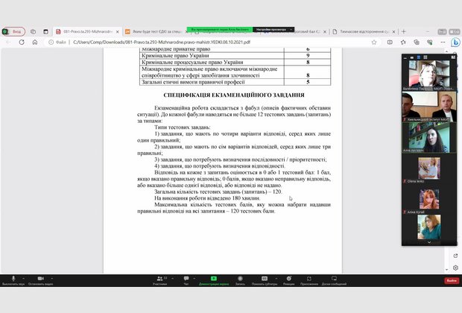Show more participants with down chevron
This screenshot has width=462, height=313.
[x=429, y=242]
